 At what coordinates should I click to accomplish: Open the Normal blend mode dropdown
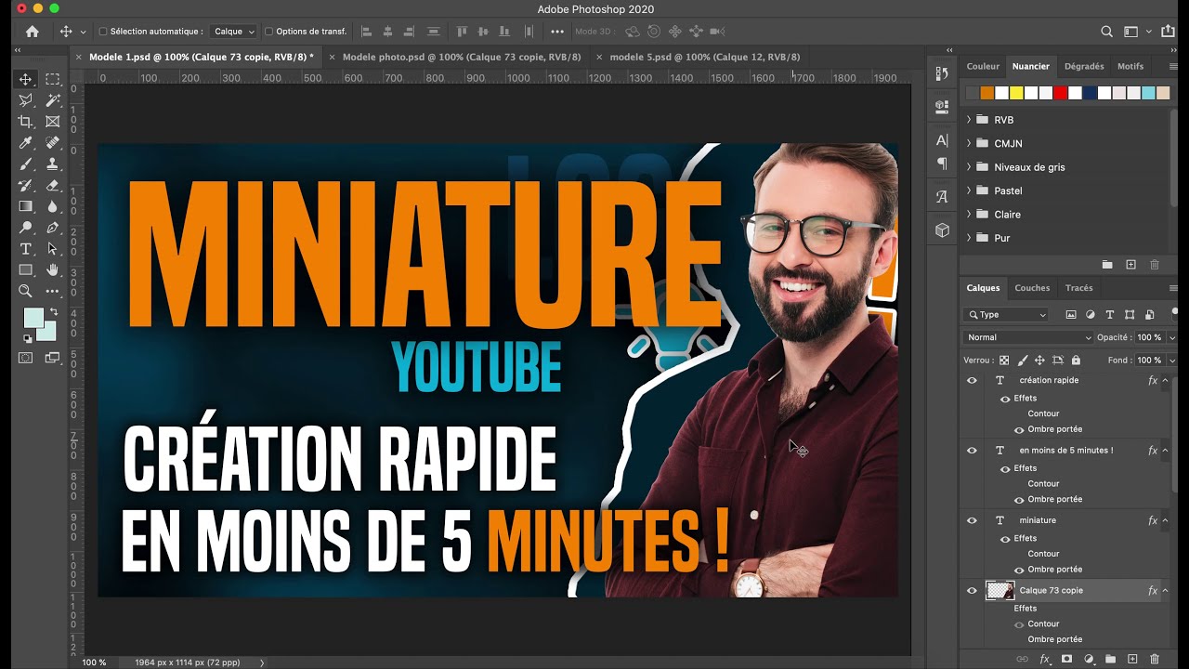1029,337
